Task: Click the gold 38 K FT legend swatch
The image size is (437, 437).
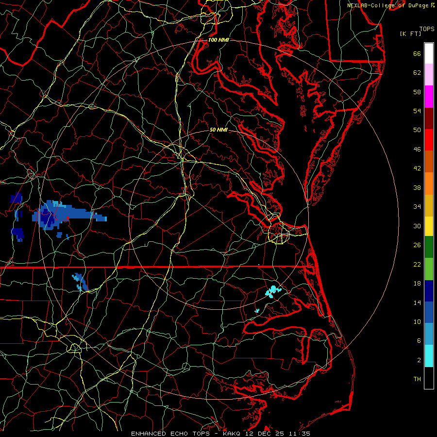Action: 429,205
